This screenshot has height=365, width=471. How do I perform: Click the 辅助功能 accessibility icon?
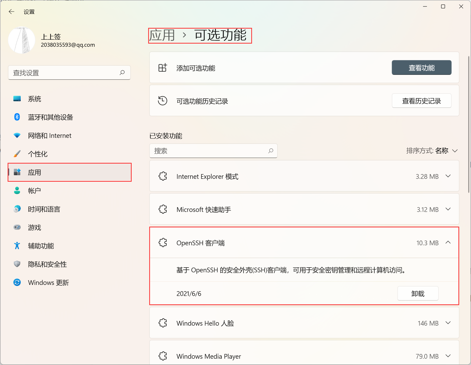coord(17,246)
